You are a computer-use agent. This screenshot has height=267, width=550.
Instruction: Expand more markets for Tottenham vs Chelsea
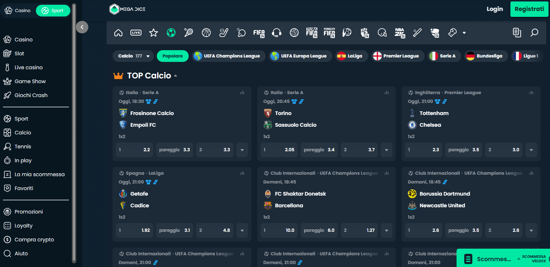531,150
